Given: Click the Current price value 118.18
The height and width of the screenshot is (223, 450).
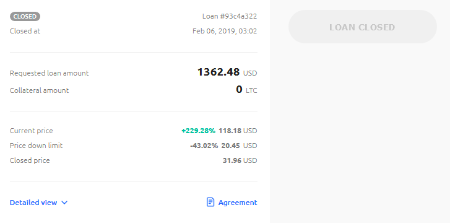Looking at the screenshot, I should coord(230,131).
